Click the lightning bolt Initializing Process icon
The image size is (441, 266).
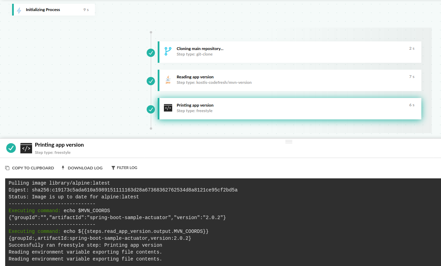point(19,10)
